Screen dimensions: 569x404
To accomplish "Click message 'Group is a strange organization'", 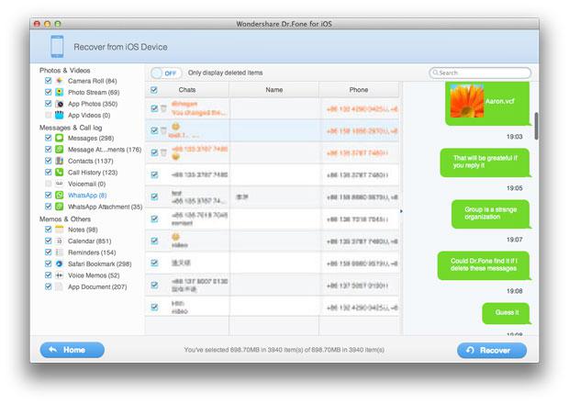I will (491, 213).
